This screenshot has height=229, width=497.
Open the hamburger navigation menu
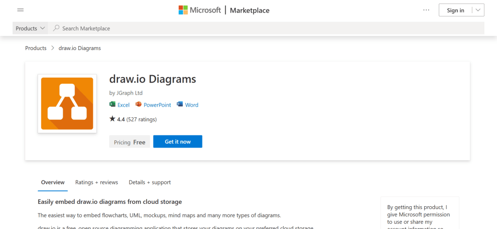[20, 10]
